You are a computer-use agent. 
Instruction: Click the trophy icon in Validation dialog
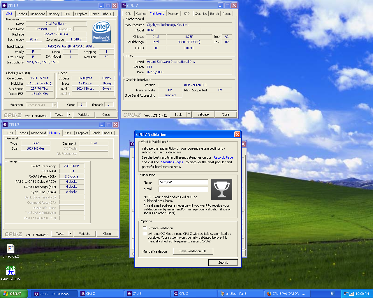coord(221,189)
